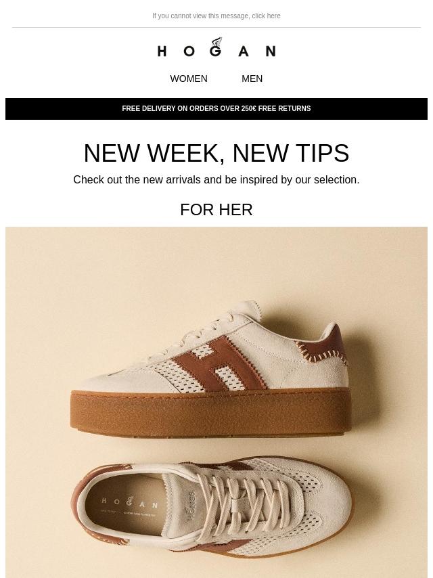Open the MEN category
The height and width of the screenshot is (578, 433).
point(252,79)
